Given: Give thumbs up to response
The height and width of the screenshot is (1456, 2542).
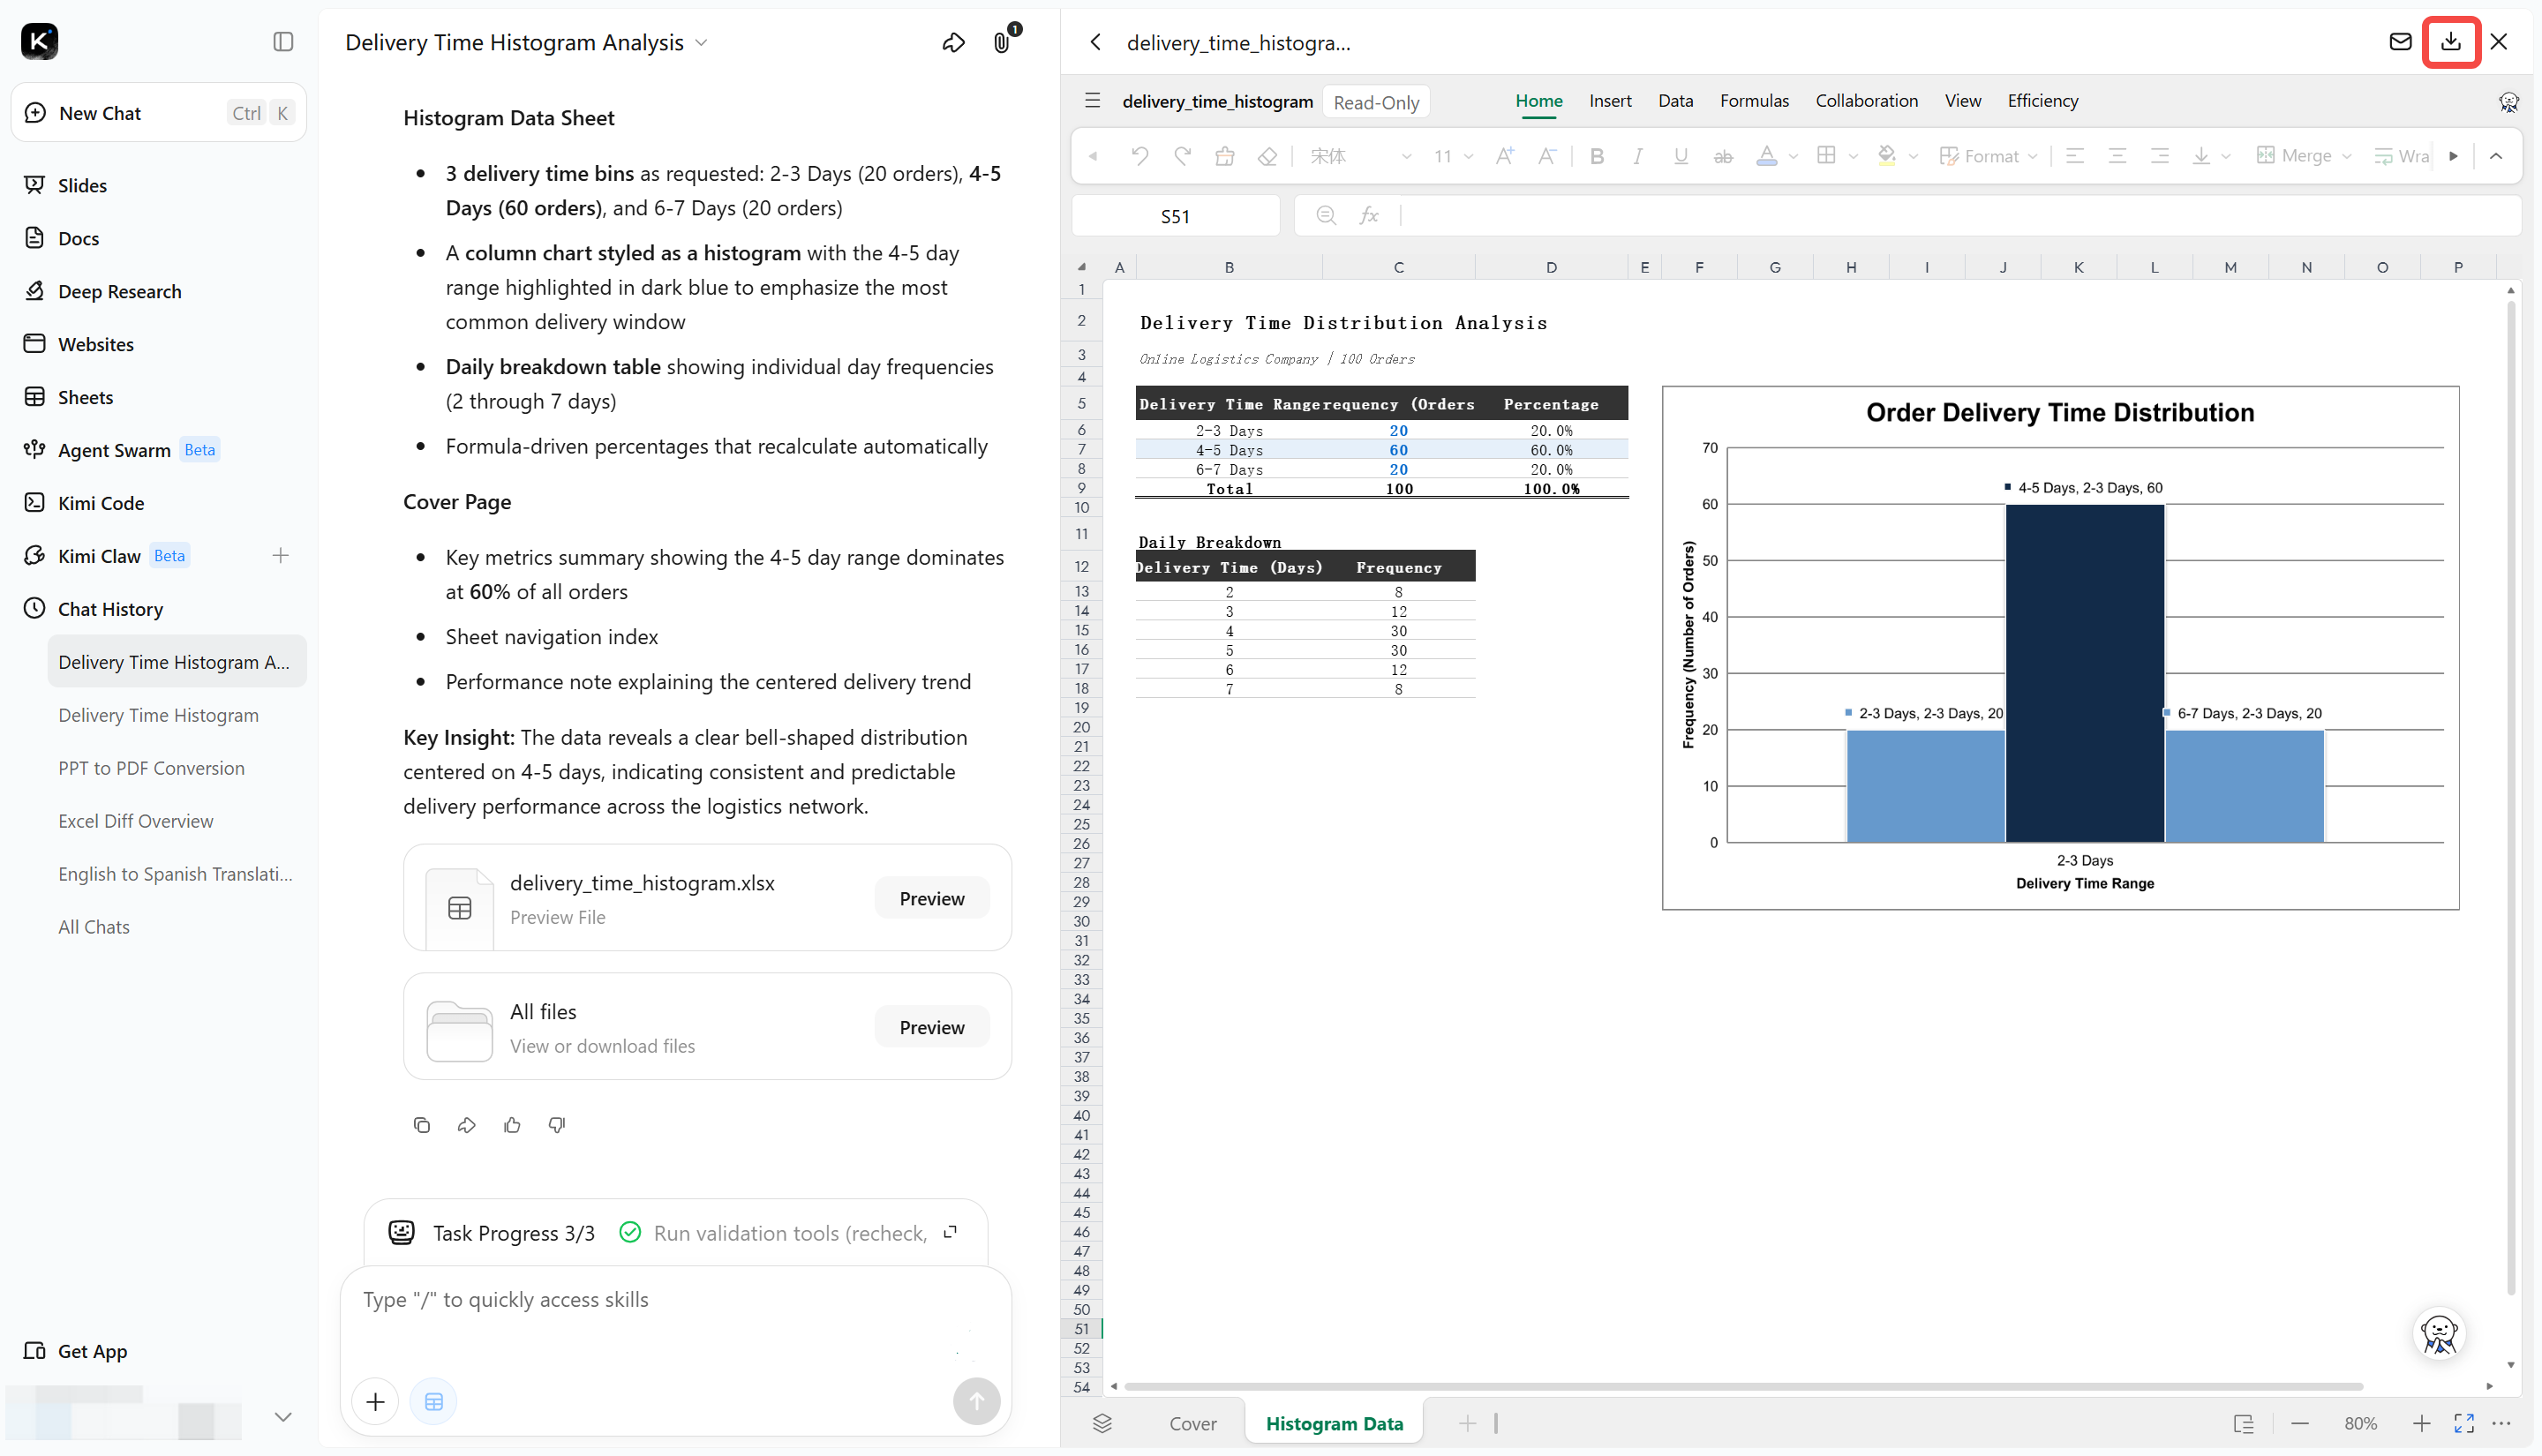Looking at the screenshot, I should click(512, 1125).
